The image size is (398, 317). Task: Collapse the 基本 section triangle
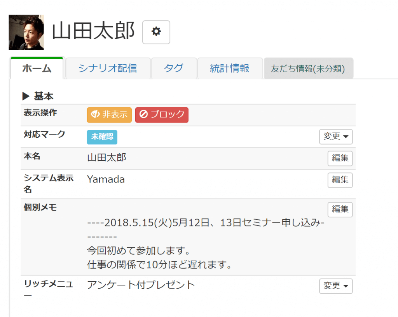26,96
